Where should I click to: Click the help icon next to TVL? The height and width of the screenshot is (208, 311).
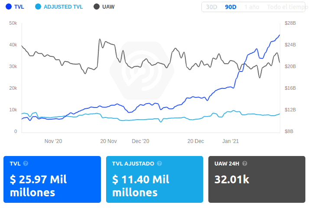tap(26, 163)
